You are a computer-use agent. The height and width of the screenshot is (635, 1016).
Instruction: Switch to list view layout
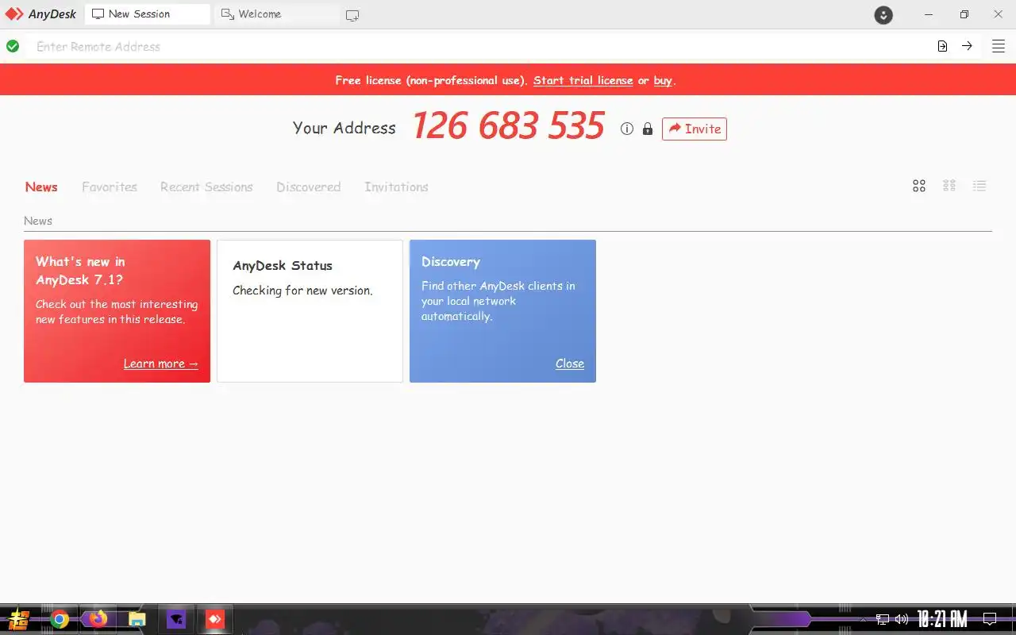tap(979, 186)
